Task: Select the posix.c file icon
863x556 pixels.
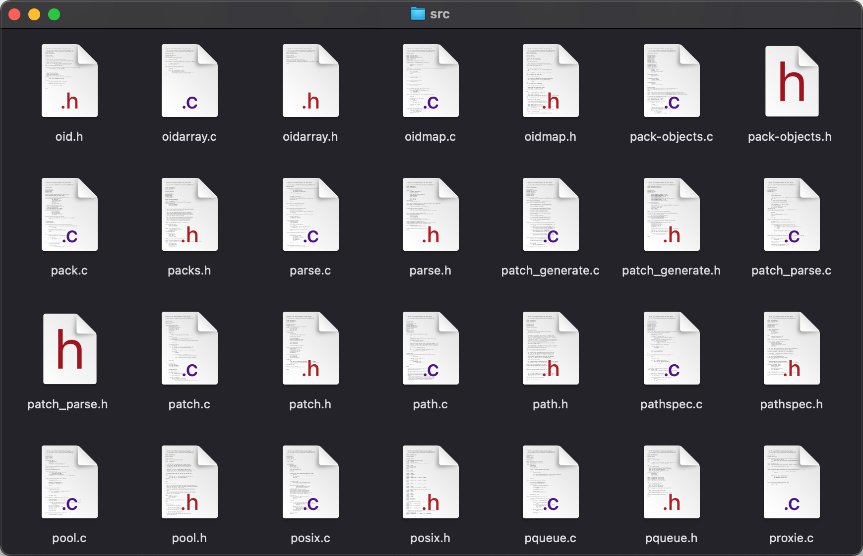Action: [310, 482]
